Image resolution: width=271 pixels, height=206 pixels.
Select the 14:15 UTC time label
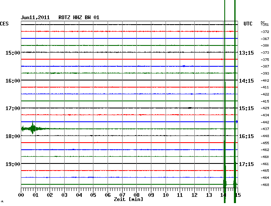246,81
